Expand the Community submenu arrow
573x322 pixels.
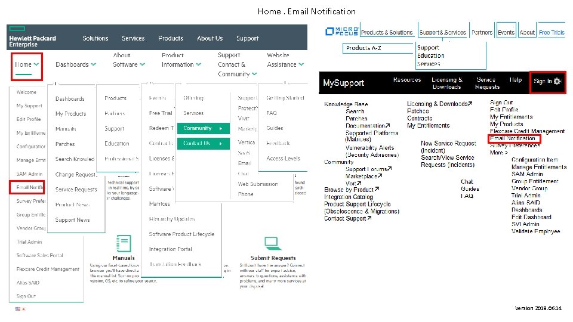[221, 129]
